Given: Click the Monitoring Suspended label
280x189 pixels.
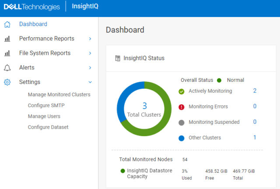Looking at the screenshot, I should click(x=214, y=122).
